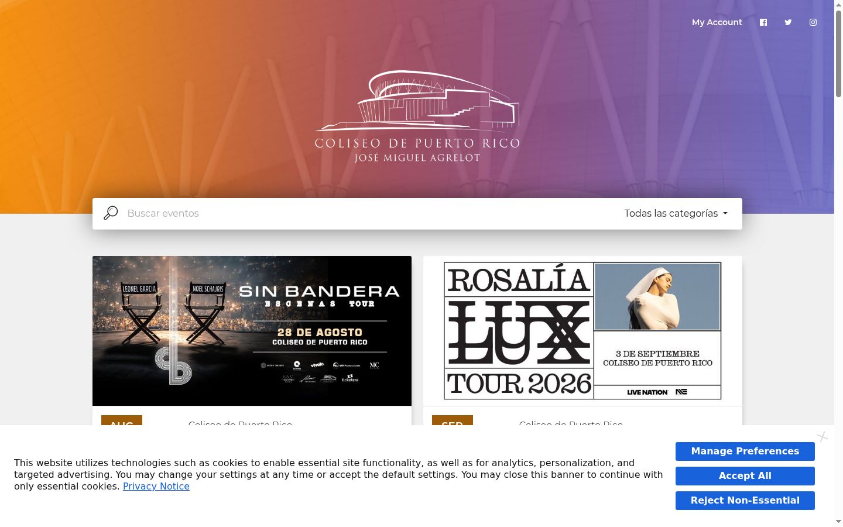Image resolution: width=843 pixels, height=527 pixels.
Task: Accept all cookies
Action: (x=745, y=476)
